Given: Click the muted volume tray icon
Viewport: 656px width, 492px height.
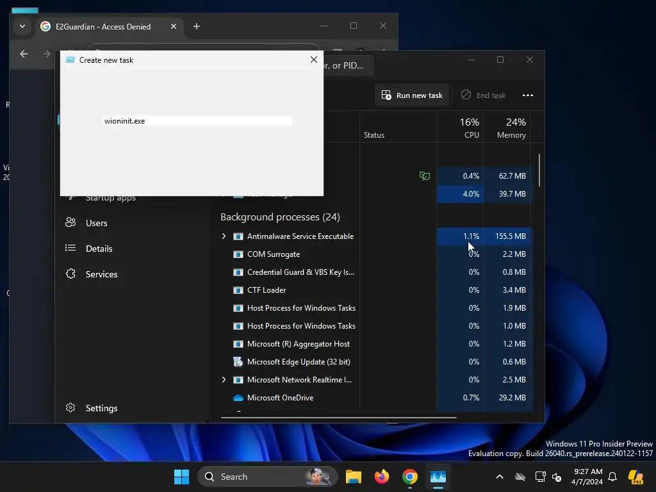Looking at the screenshot, I should coord(557,477).
